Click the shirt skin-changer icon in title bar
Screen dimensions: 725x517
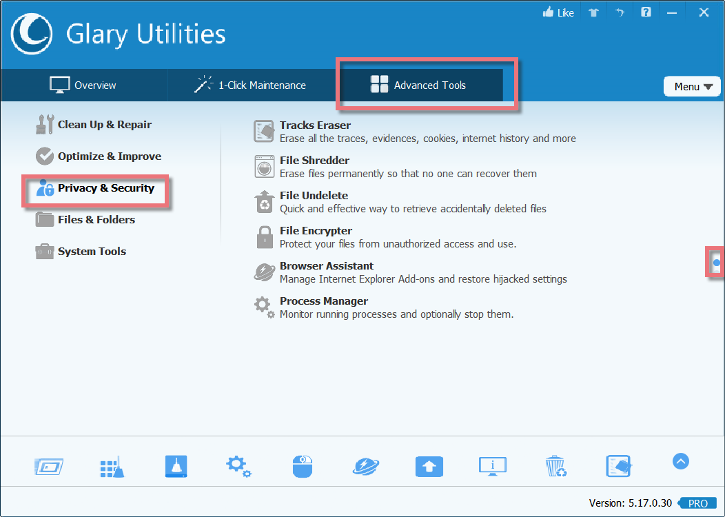point(593,12)
